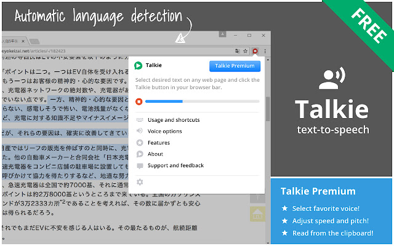Image resolution: width=394 pixels, height=246 pixels.
Task: Click the chat bubble icon beside Support
Action: pyautogui.click(x=140, y=165)
